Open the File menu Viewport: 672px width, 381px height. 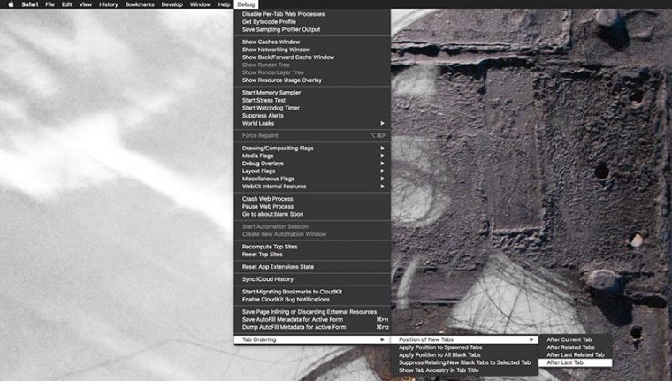pos(50,4)
